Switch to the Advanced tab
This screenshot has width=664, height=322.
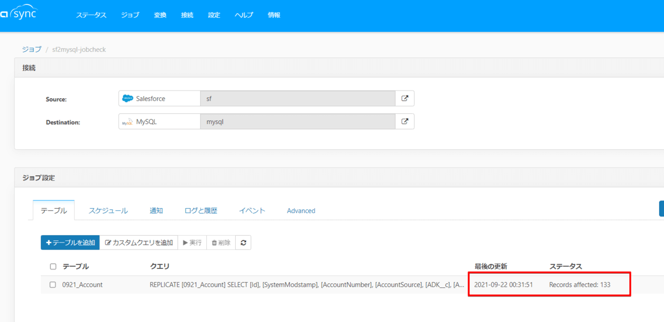pos(301,210)
